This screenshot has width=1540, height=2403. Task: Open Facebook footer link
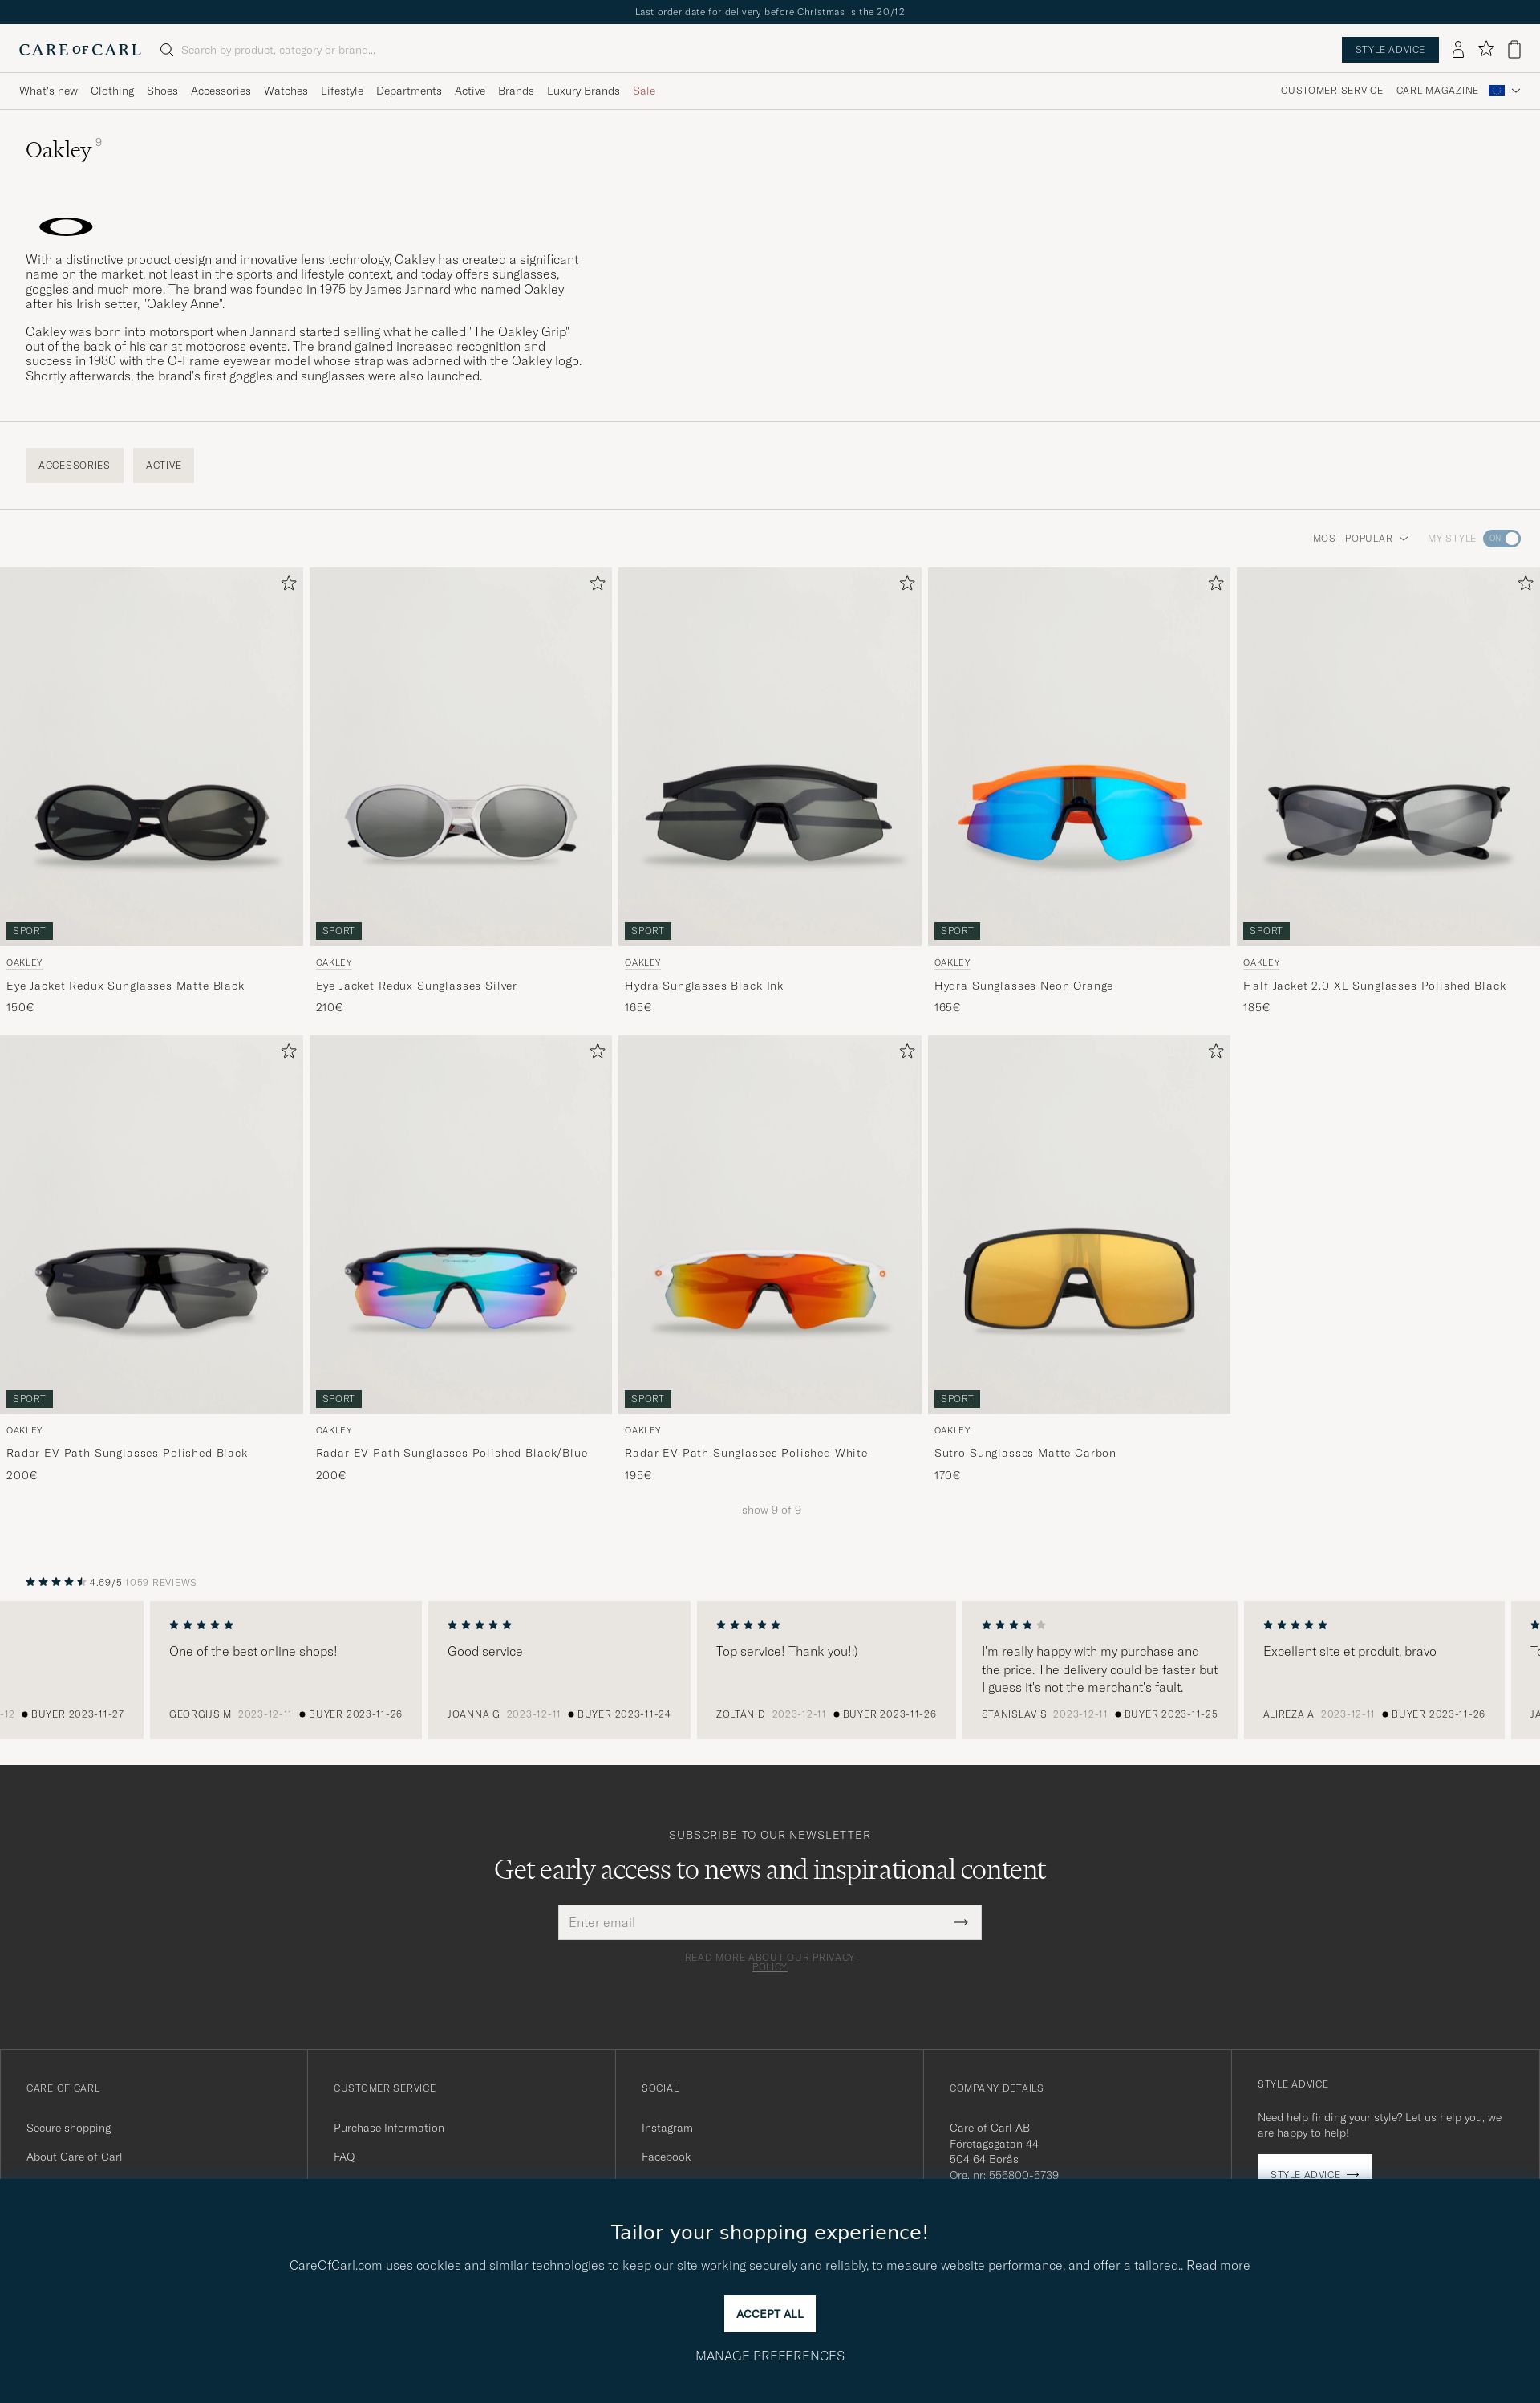666,2157
